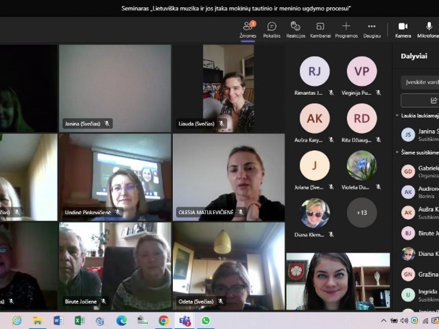Open Google Chrome from the taskbar
439x329 pixels.
pyautogui.click(x=163, y=320)
